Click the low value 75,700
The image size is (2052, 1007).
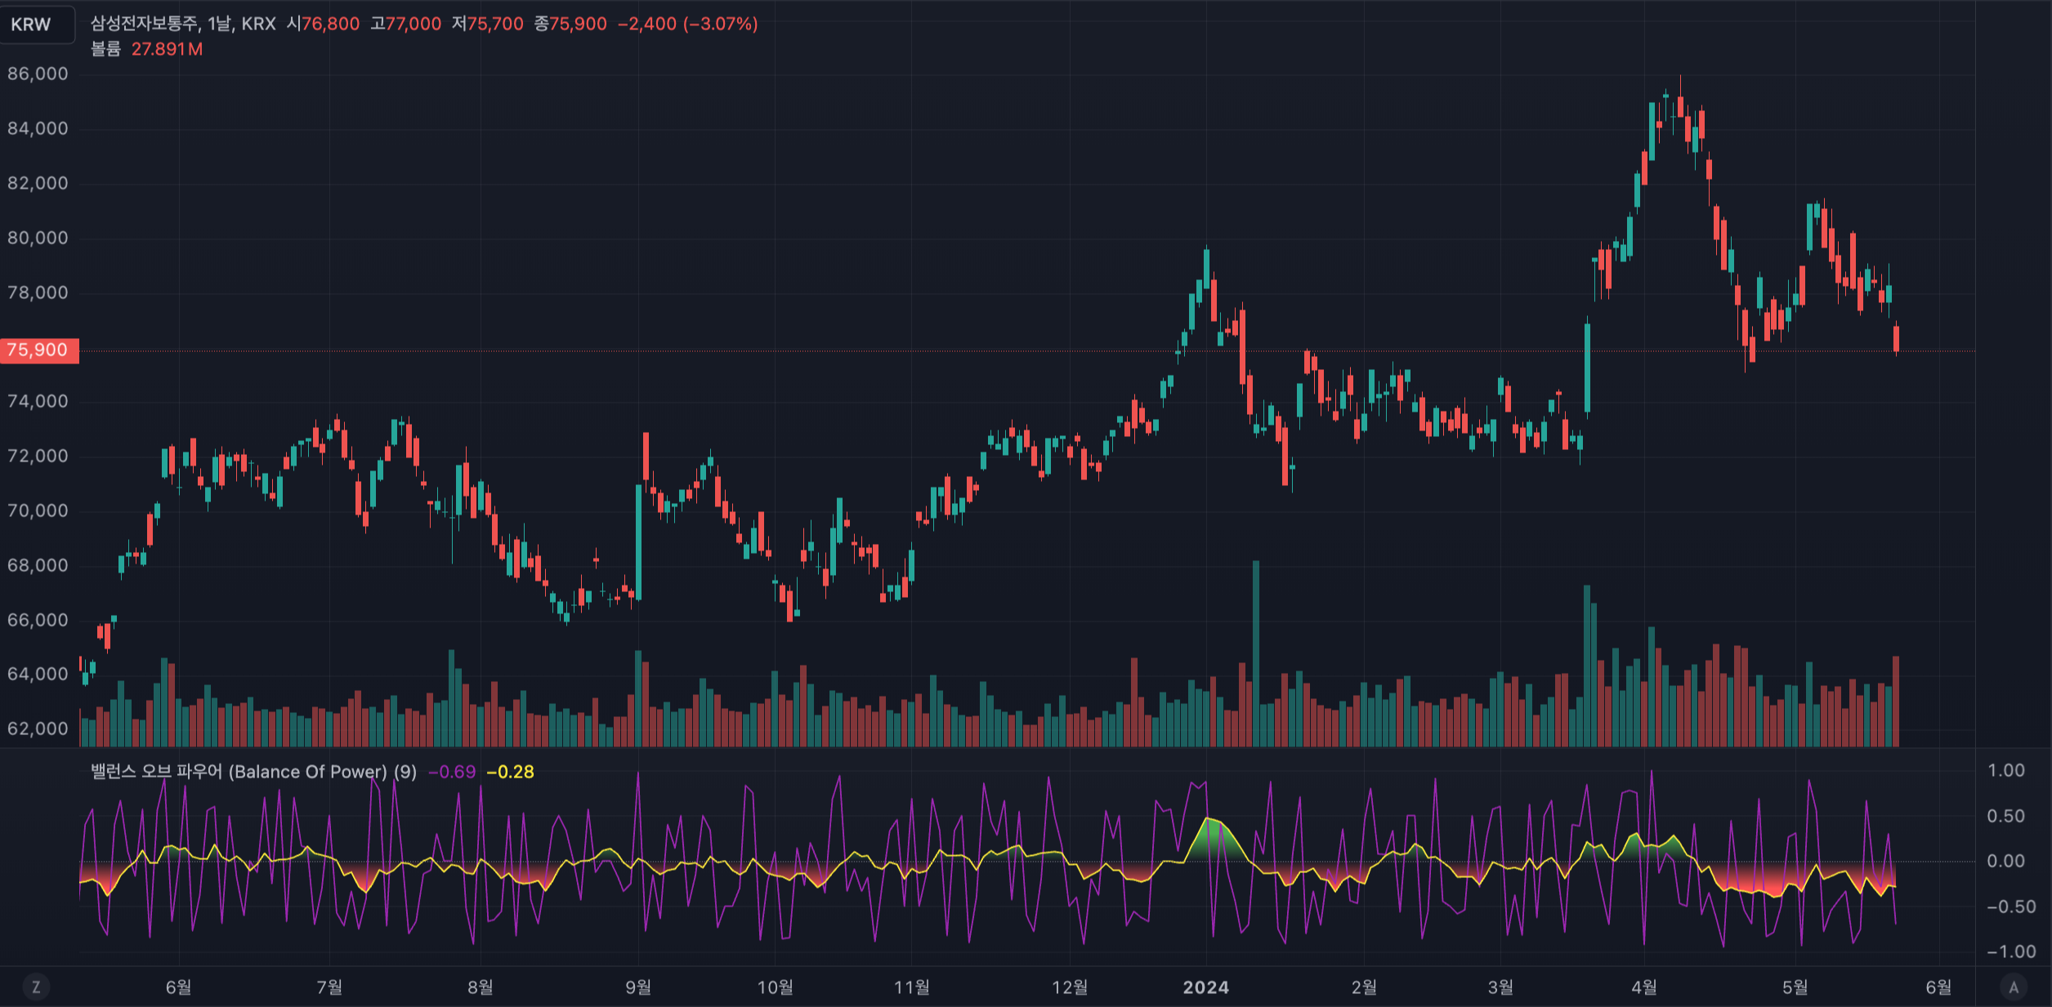point(495,24)
